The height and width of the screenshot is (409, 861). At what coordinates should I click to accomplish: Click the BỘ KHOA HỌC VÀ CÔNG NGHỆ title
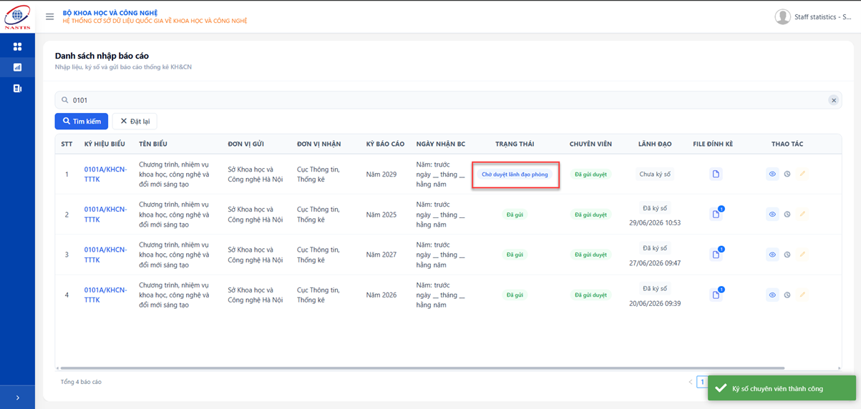point(110,13)
